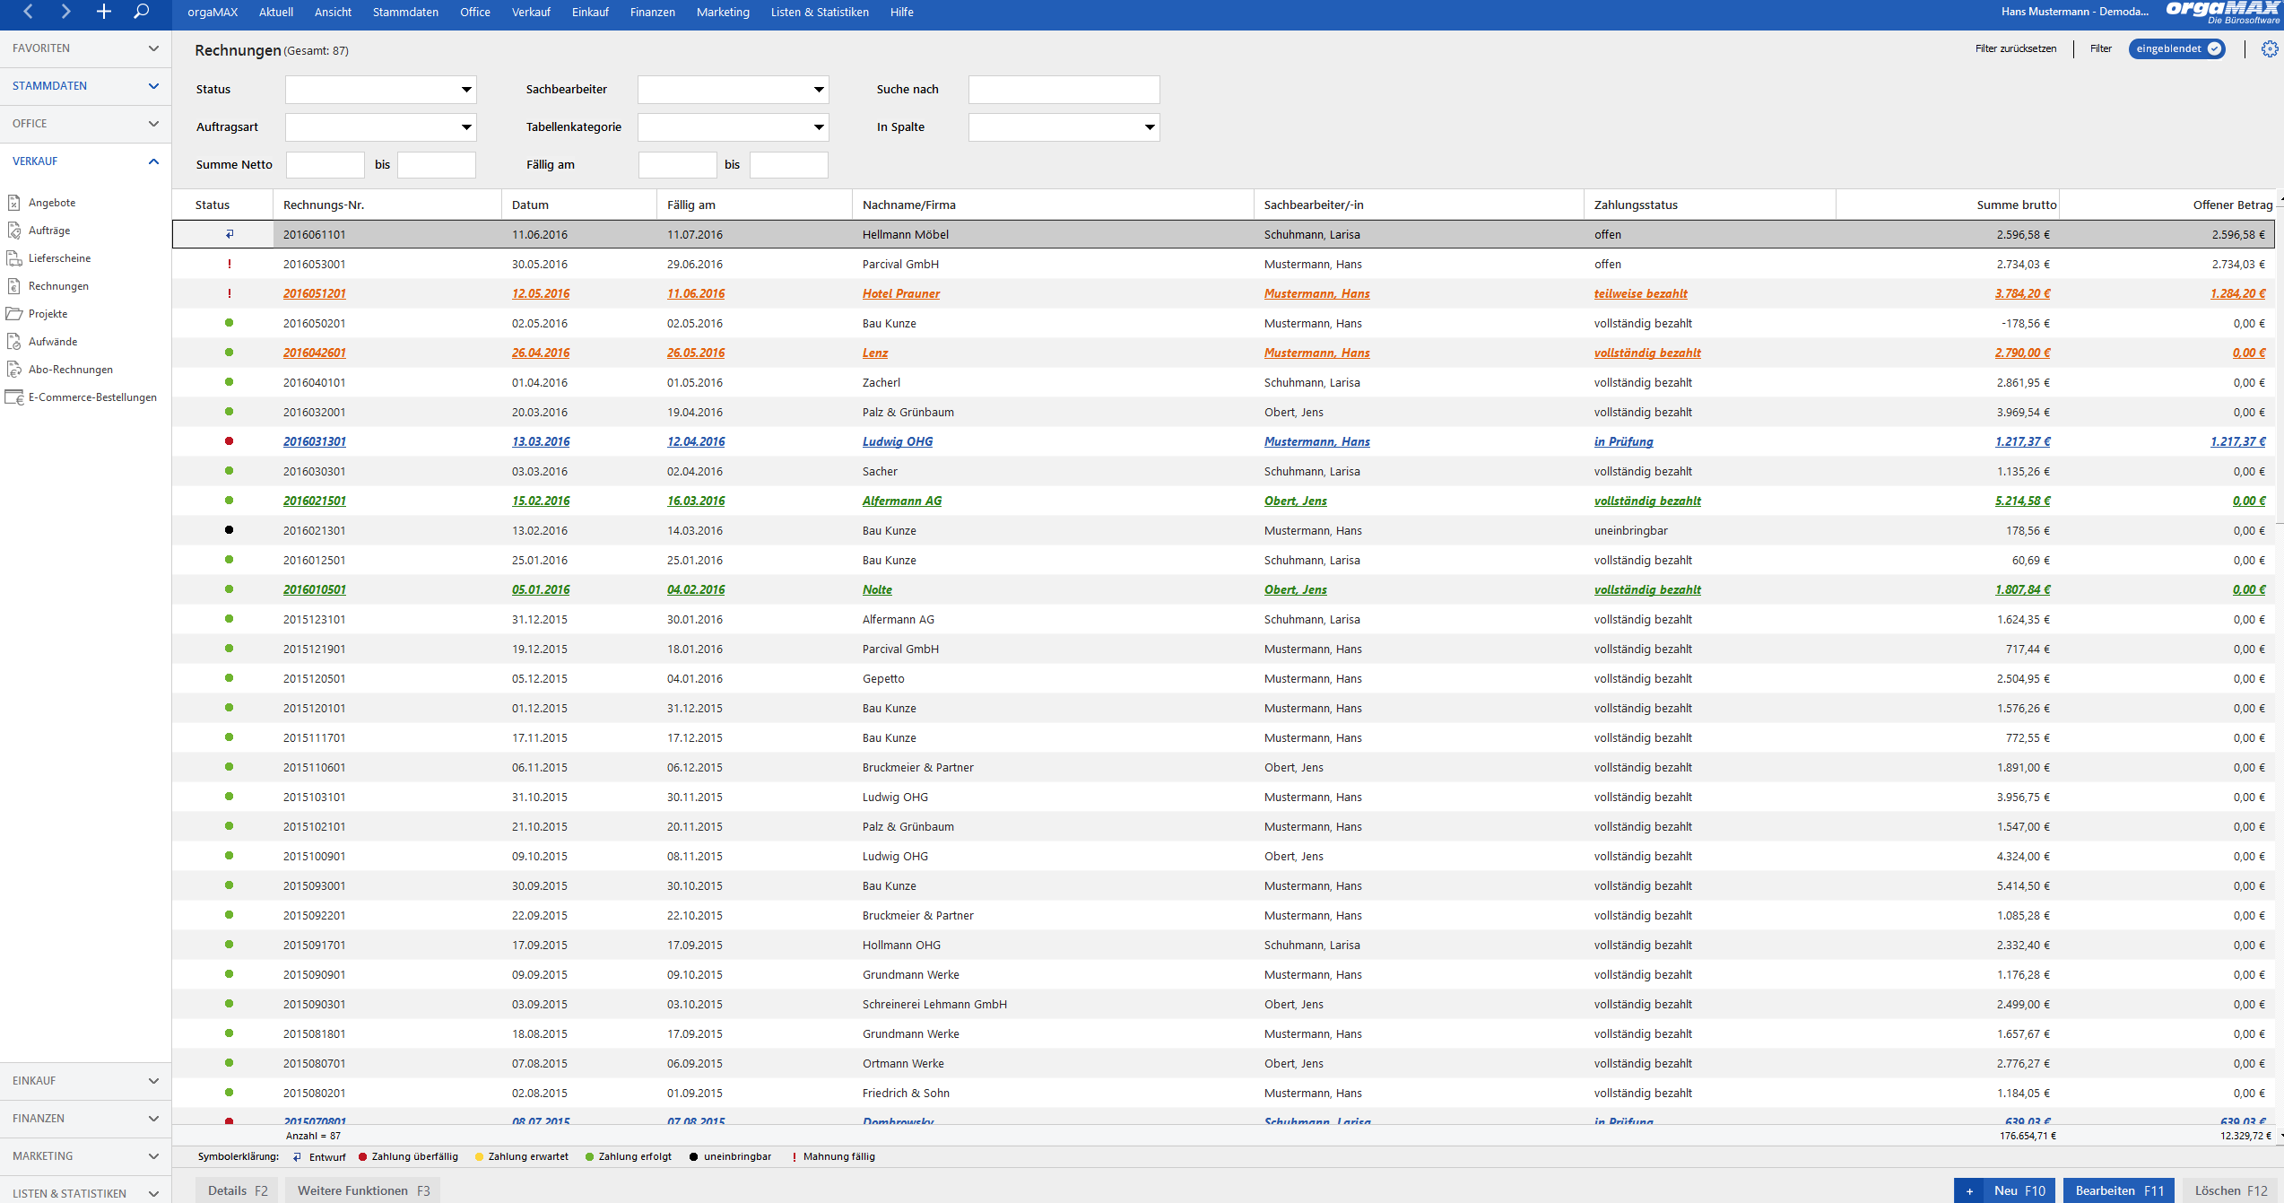This screenshot has width=2284, height=1203.
Task: Open the search magnifier icon
Action: (142, 12)
